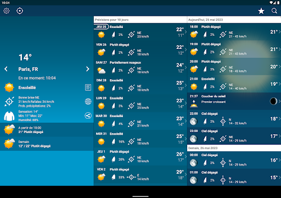The image size is (281, 198).
Task: Select the LUN 29 day label
Action: pos(101,98)
